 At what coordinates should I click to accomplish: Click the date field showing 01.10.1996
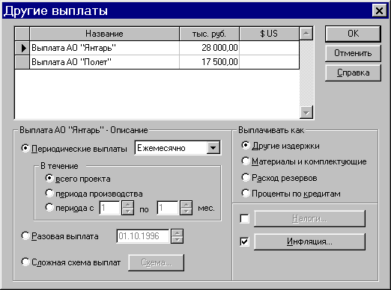[143, 236]
